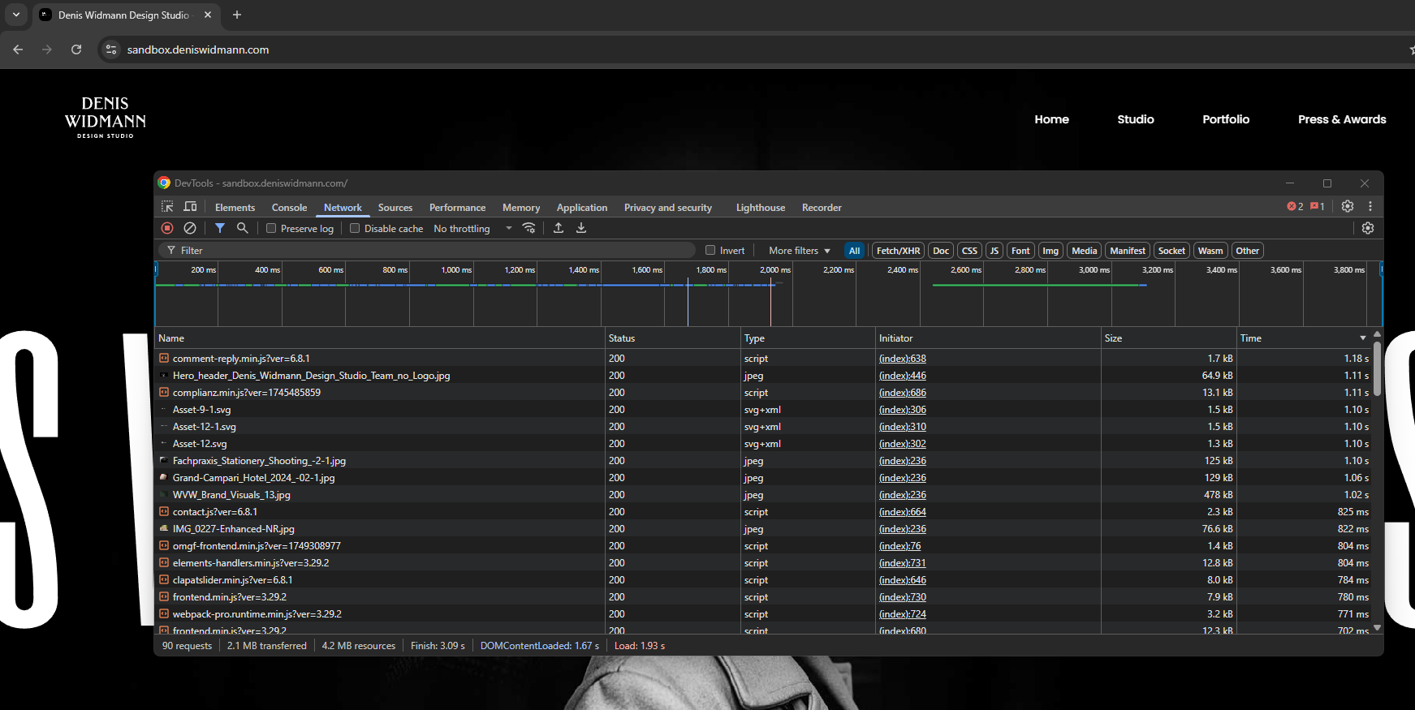Open the tab search dropdown
The image size is (1415, 710).
15,15
